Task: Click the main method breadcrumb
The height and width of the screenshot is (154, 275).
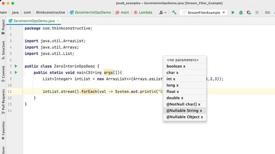Action: tap(122, 12)
